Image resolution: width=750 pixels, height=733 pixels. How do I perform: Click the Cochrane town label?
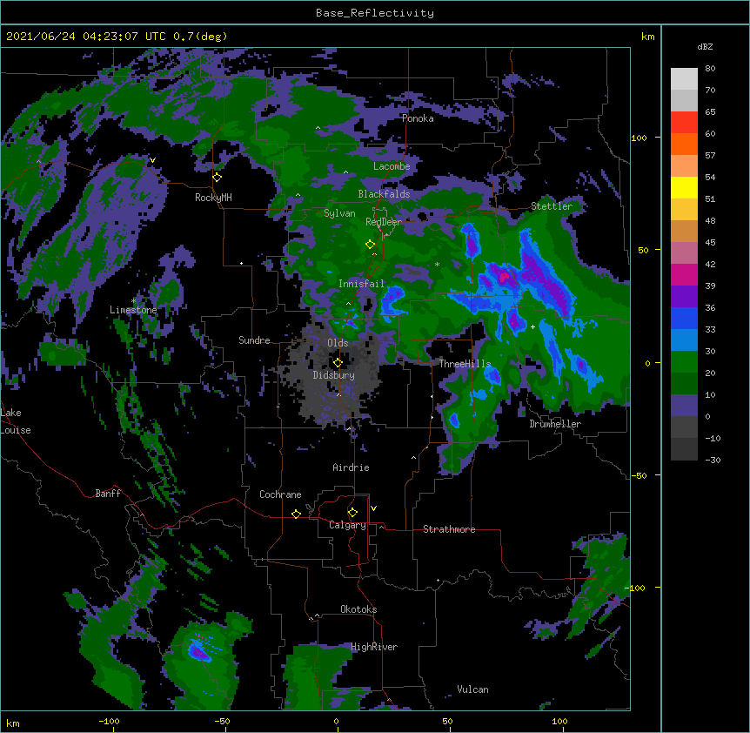(x=280, y=494)
